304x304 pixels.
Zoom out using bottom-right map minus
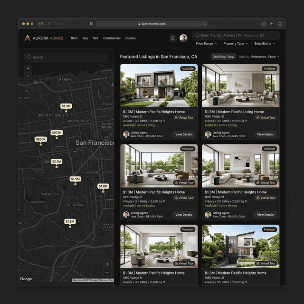[x=107, y=272]
